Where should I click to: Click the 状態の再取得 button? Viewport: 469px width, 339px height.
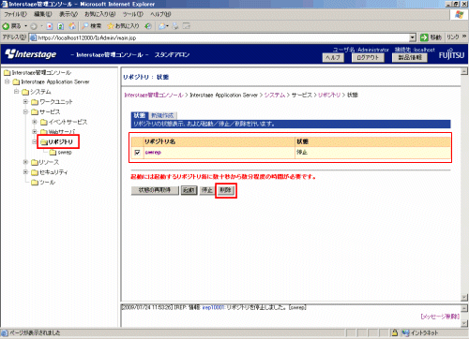(155, 190)
